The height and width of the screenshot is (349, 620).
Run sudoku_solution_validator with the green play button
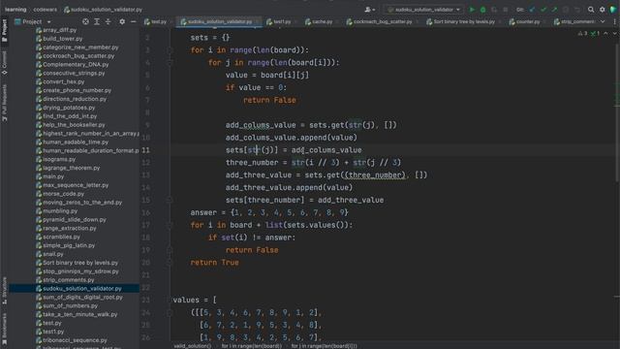click(x=472, y=10)
